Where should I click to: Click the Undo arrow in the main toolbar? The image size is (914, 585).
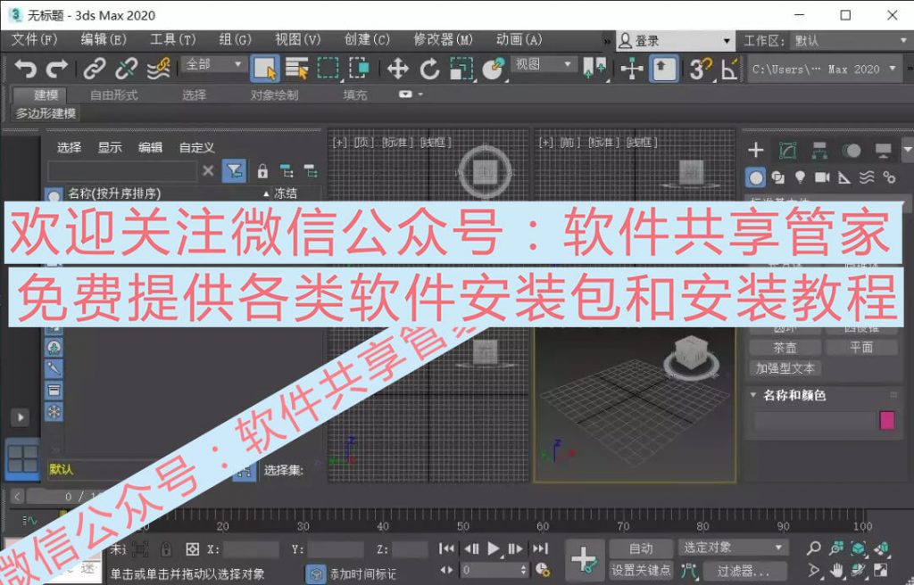[x=25, y=69]
